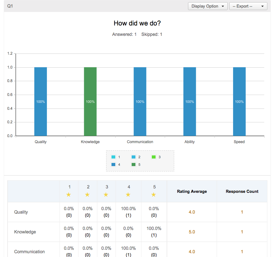Viewport: 274px width, 257px height.
Task: Click the star icon under column 2
Action: coord(87,194)
